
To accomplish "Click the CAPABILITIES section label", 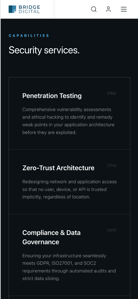I will [x=29, y=35].
